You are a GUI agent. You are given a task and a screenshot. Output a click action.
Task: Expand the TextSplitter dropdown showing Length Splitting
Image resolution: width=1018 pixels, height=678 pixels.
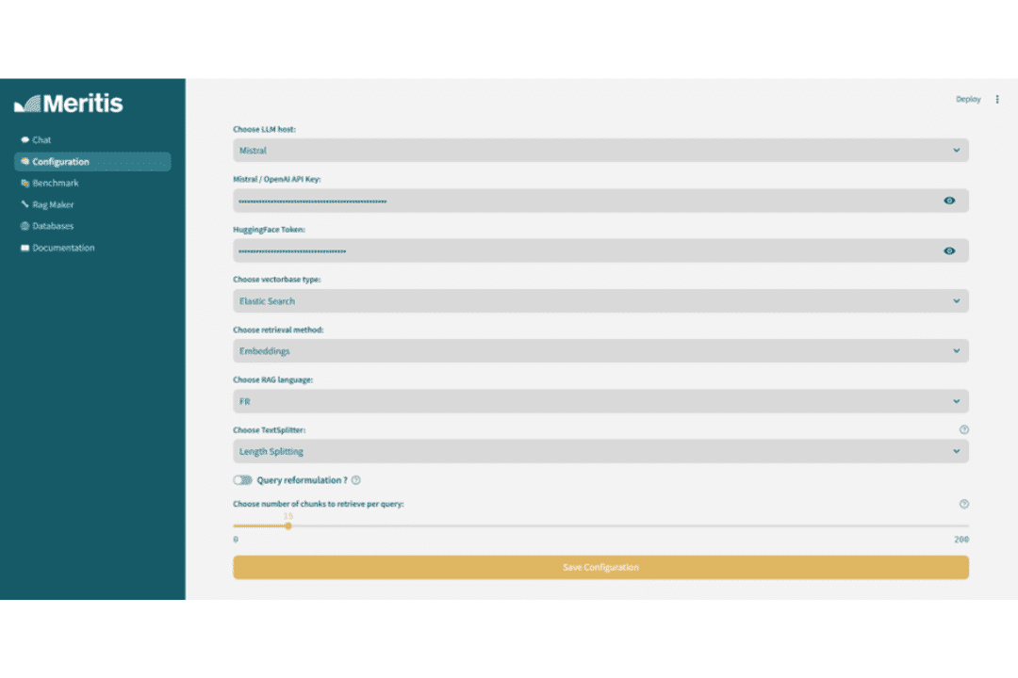[x=600, y=452]
